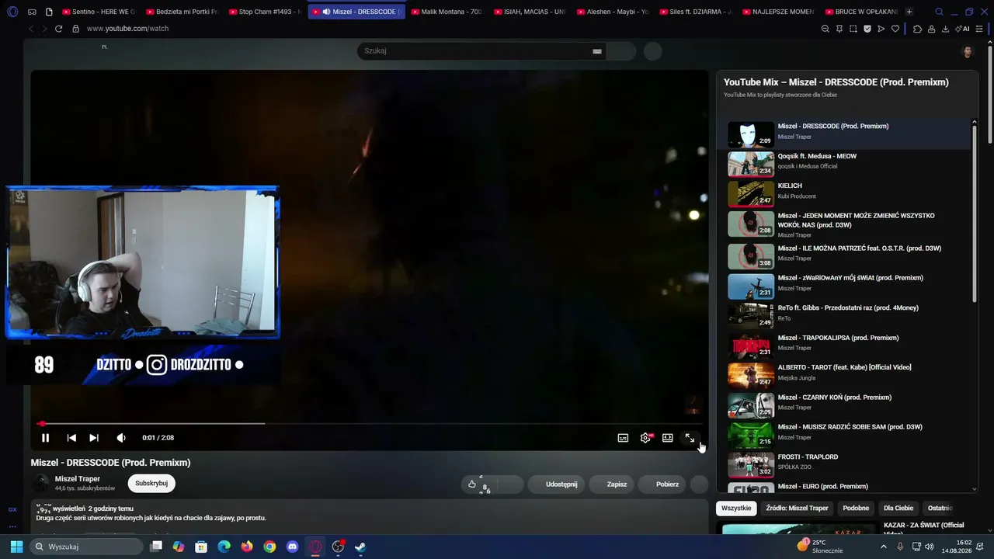Skip to the next video in the player
Screen dimensions: 994x559
[x=94, y=438]
